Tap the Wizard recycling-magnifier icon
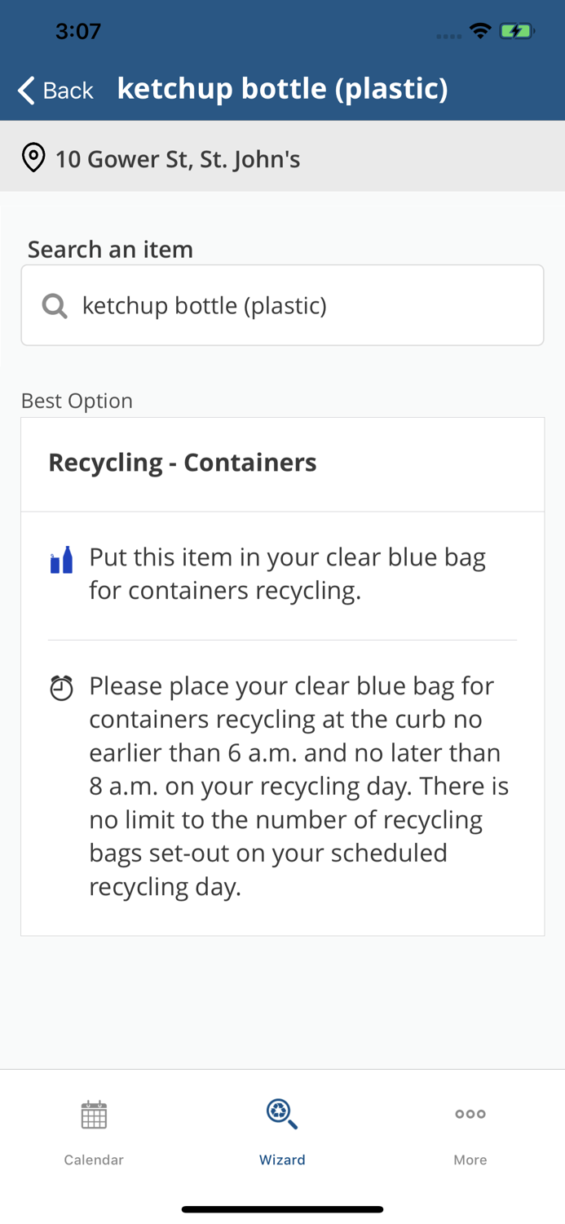 (x=282, y=1114)
